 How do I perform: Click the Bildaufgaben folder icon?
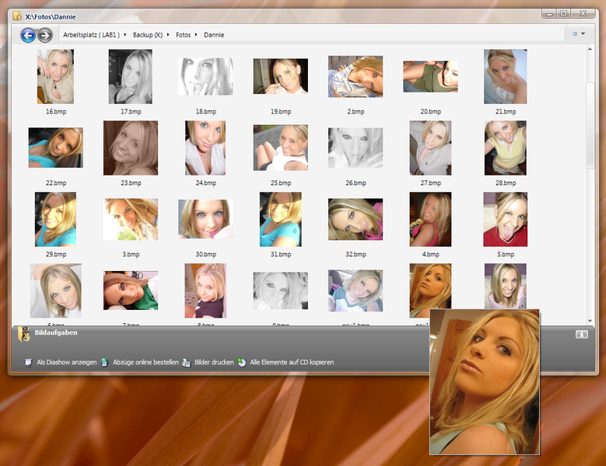(24, 334)
